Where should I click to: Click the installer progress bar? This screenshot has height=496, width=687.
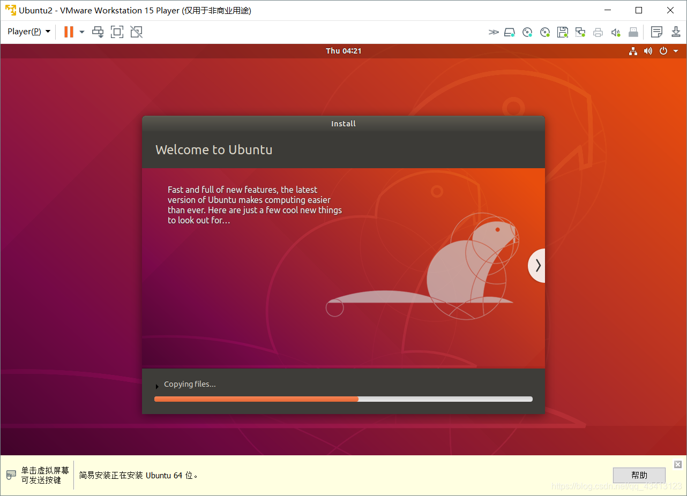pos(343,399)
